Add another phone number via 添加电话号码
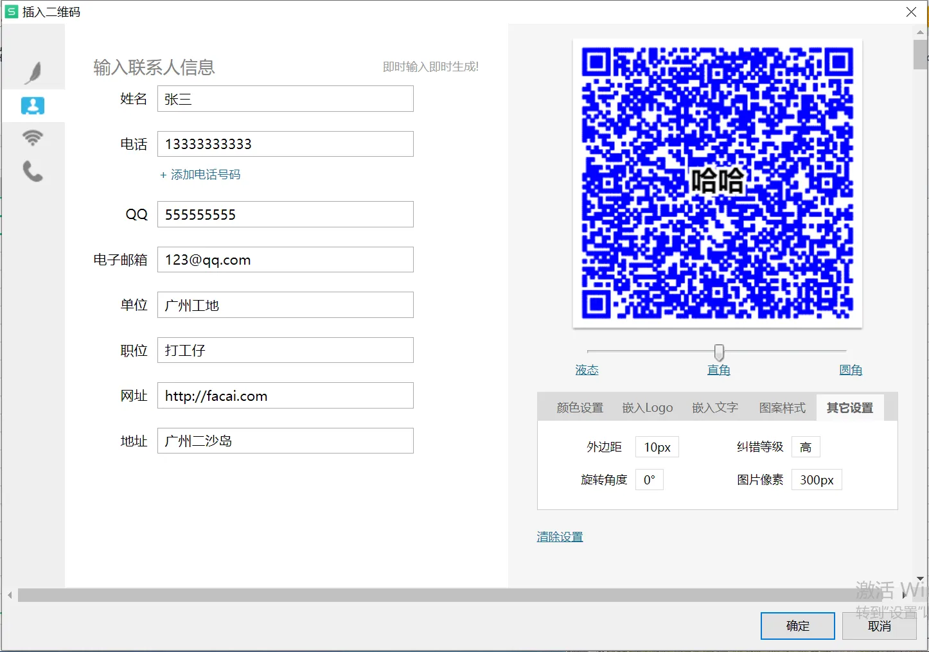 200,175
